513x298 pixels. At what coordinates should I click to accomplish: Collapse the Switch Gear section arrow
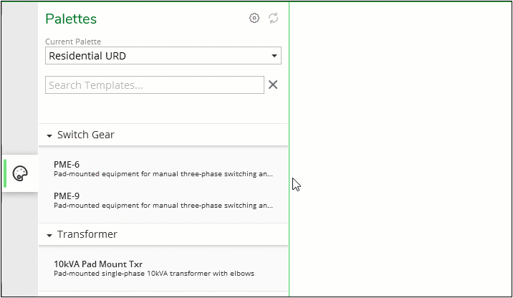pyautogui.click(x=49, y=135)
